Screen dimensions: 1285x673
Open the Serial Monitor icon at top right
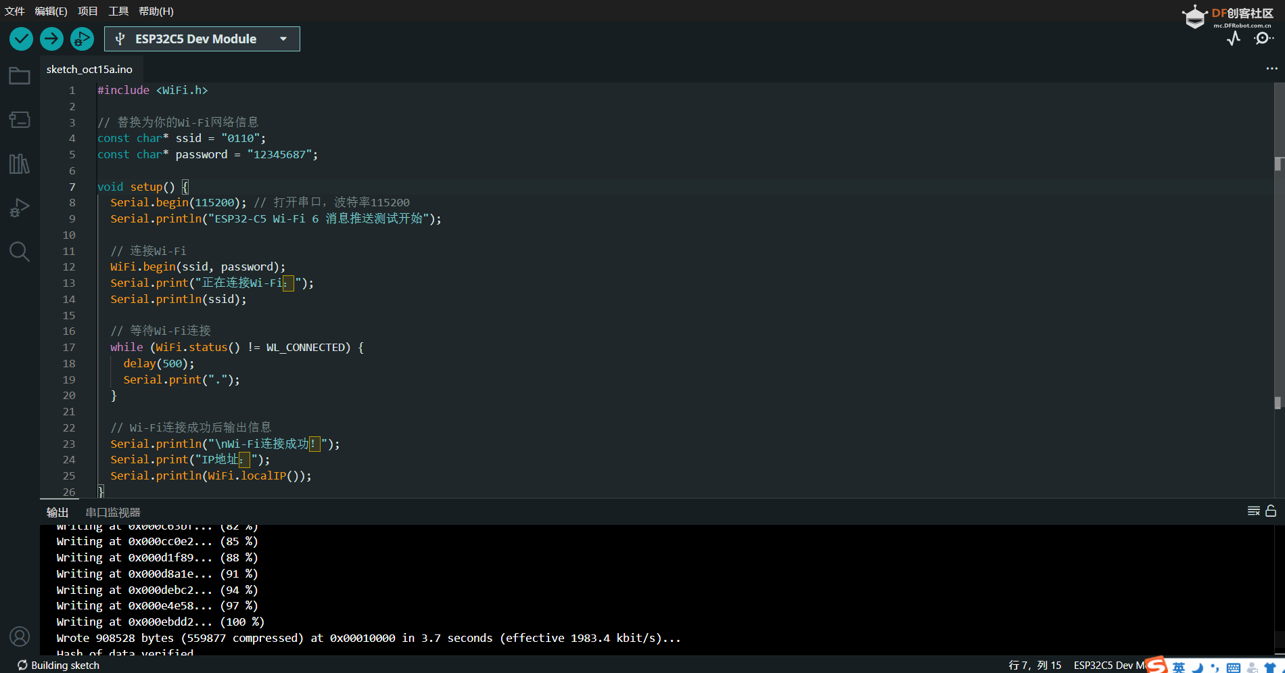point(1263,39)
